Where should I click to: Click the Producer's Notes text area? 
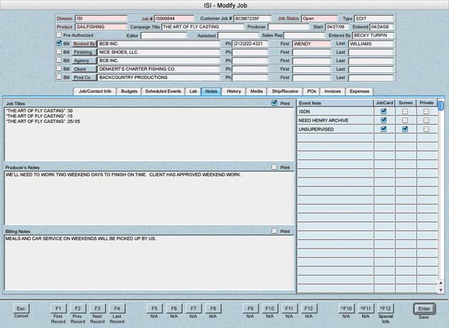point(149,197)
